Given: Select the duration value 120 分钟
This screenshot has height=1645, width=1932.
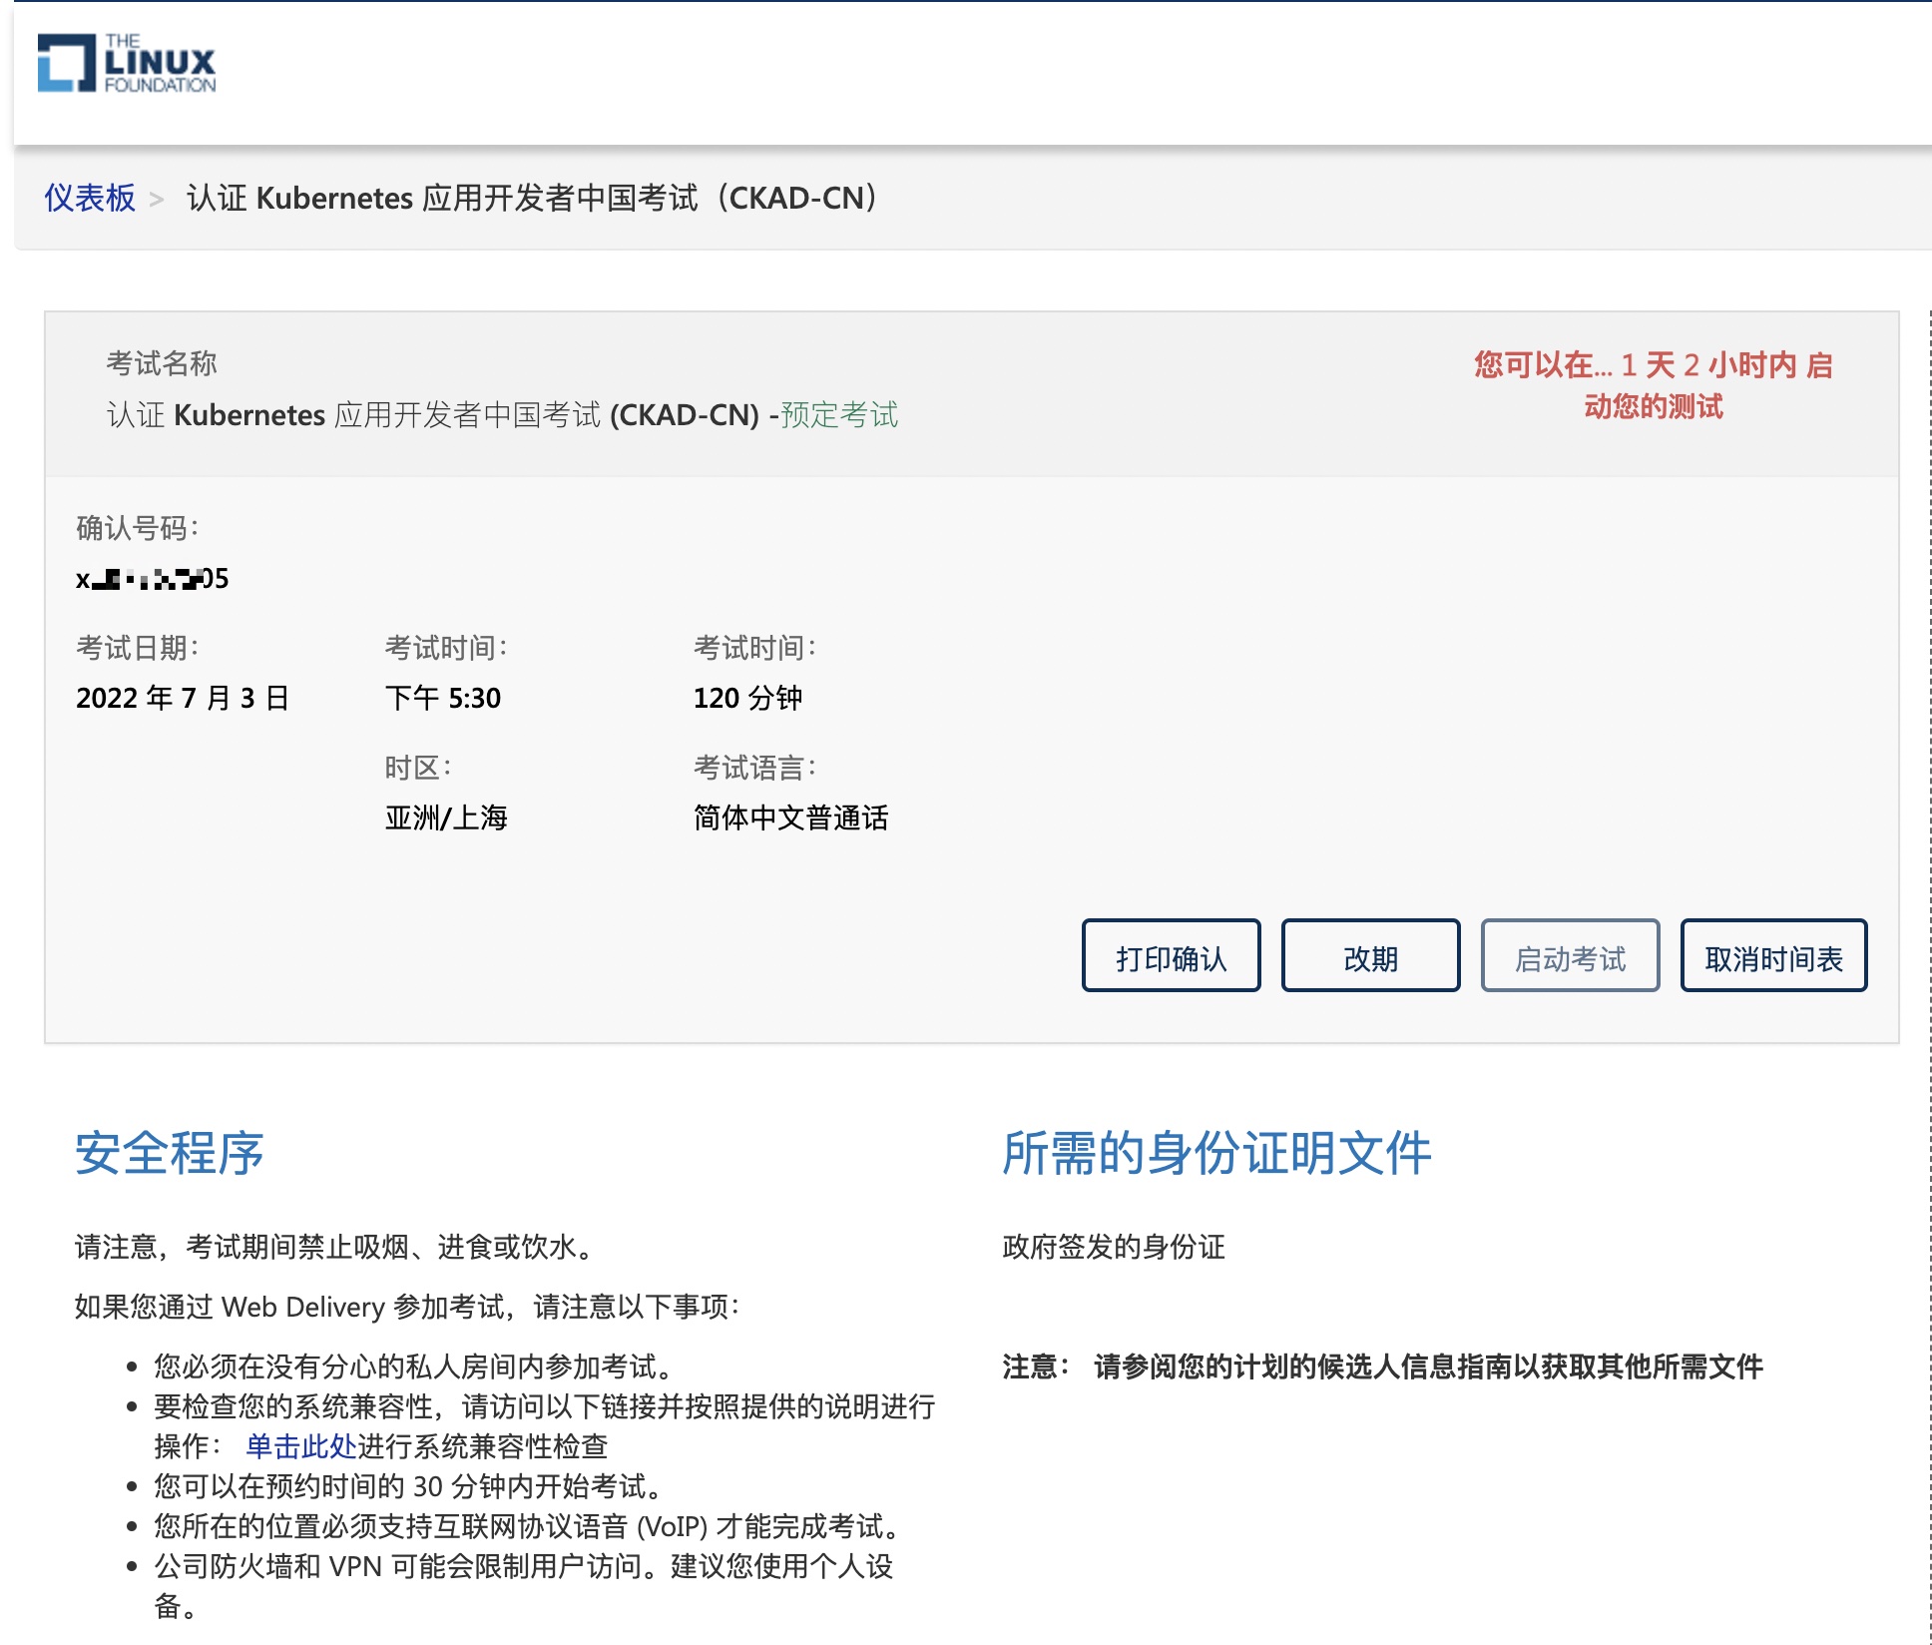Looking at the screenshot, I should (747, 698).
